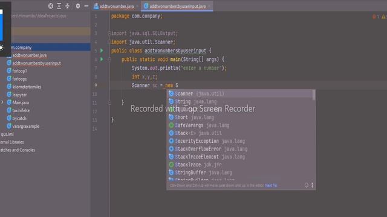Click the yellow warning indicator in editor corner

pos(384,17)
